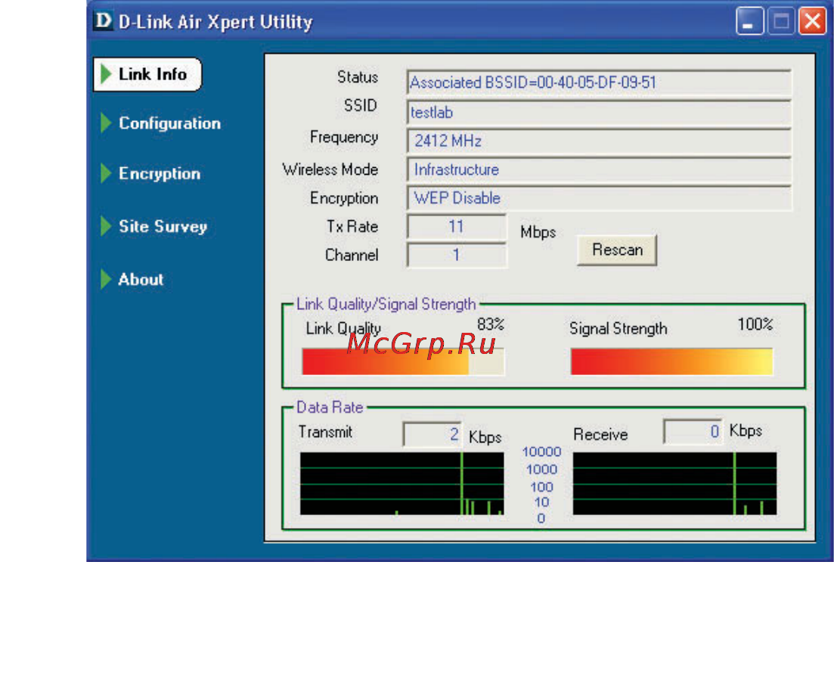Click the green arrow beside About
The width and height of the screenshot is (834, 686).
coord(106,279)
